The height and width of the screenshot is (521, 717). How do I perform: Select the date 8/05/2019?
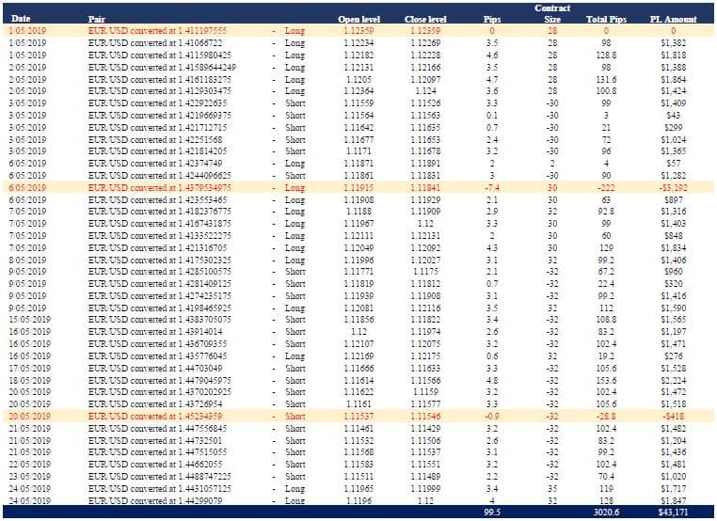coord(28,260)
